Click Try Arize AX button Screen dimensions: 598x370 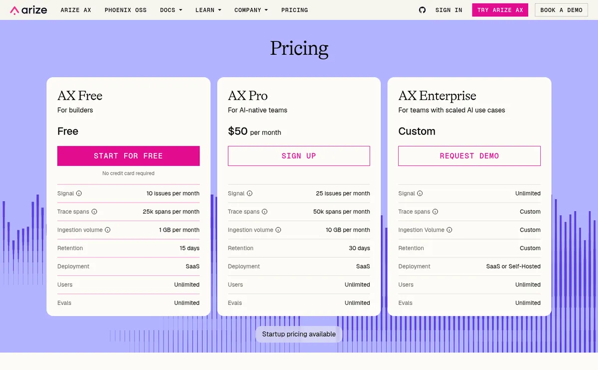500,10
